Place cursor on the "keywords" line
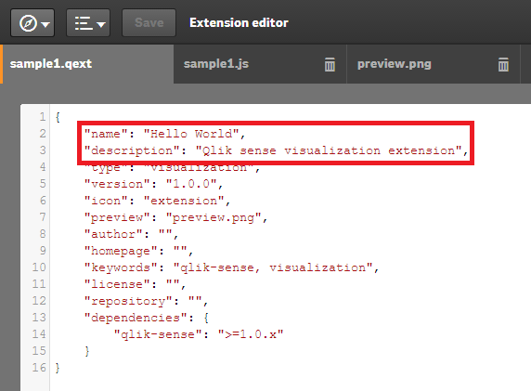 point(231,267)
